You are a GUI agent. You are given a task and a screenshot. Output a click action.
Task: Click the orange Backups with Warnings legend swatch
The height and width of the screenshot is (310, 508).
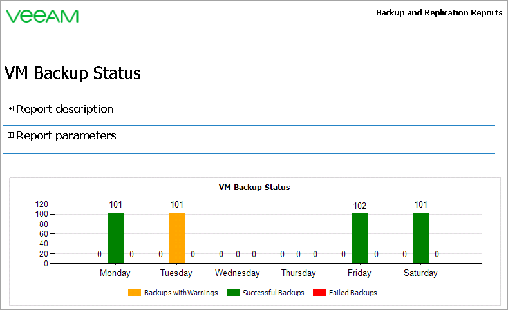point(135,293)
